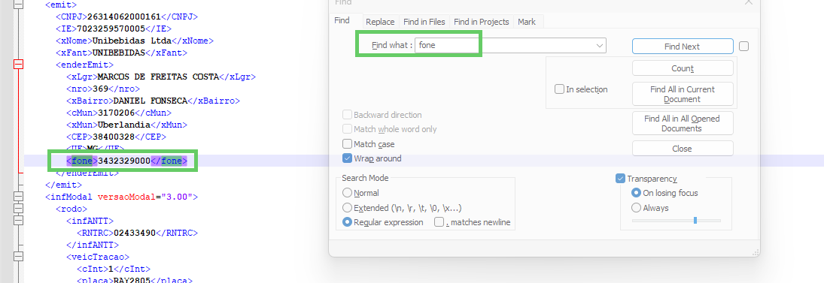Open the Find what history dropdown
Image resolution: width=824 pixels, height=283 pixels.
pos(600,46)
